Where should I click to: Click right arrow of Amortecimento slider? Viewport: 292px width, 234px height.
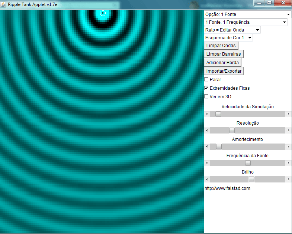tap(288, 146)
